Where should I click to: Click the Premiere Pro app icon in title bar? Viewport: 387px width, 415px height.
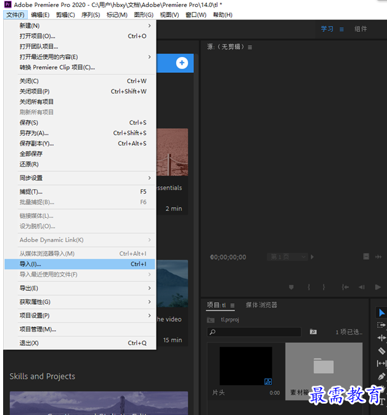pyautogui.click(x=8, y=4)
